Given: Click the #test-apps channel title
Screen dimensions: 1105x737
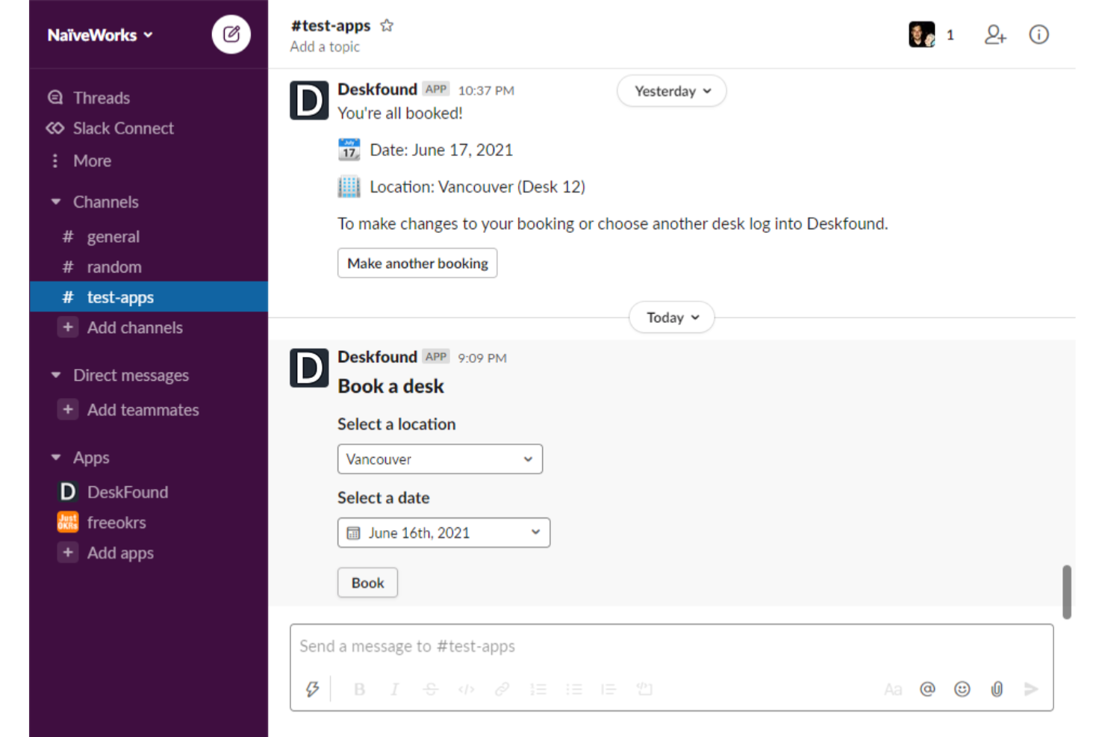Looking at the screenshot, I should coord(331,25).
